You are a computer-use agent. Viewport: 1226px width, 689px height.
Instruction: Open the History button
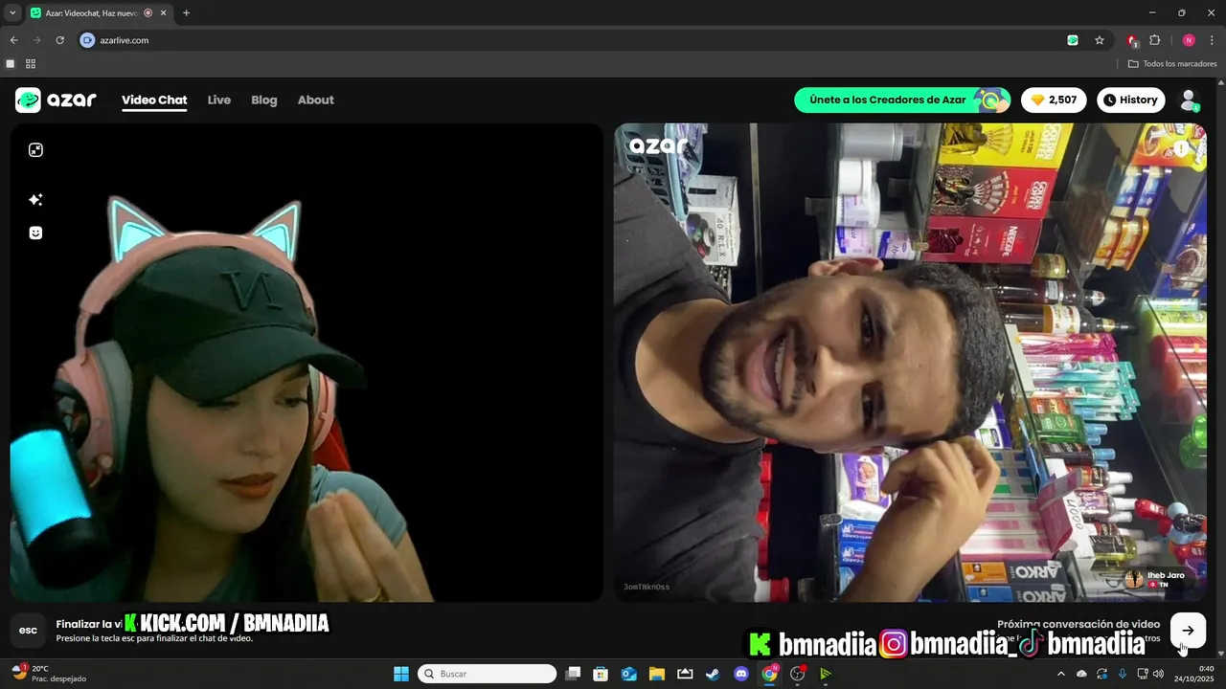[1130, 100]
